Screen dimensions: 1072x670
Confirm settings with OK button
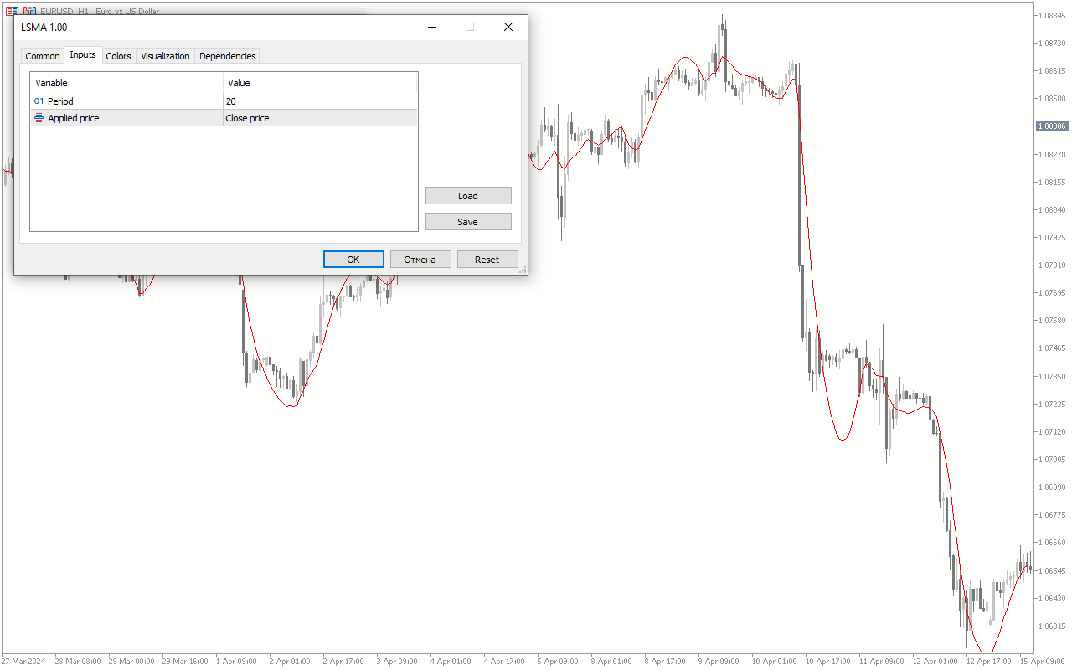[x=353, y=260]
